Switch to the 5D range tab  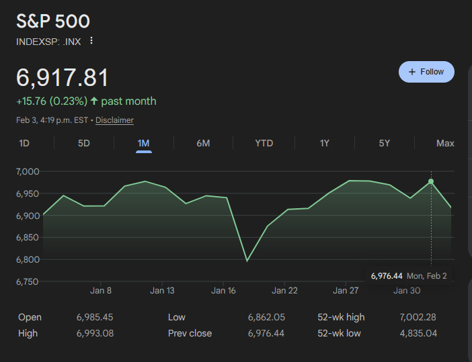[x=84, y=143]
